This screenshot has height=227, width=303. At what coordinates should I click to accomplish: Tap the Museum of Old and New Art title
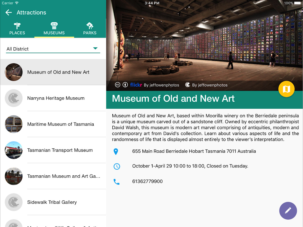(173, 98)
